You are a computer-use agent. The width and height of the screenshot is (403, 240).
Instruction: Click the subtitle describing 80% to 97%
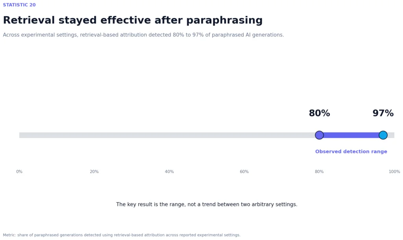[143, 35]
